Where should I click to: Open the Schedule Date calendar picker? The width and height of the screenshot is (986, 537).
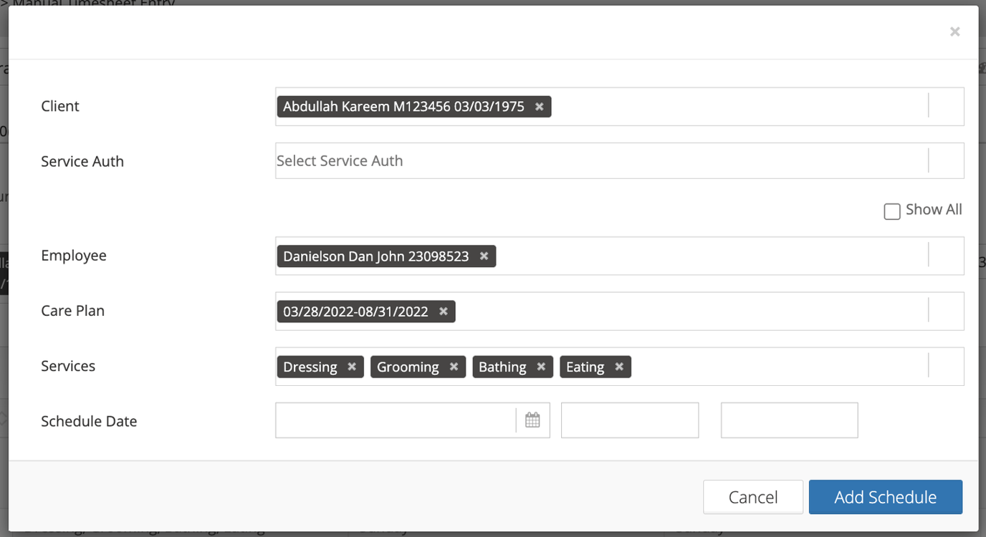[x=532, y=420]
